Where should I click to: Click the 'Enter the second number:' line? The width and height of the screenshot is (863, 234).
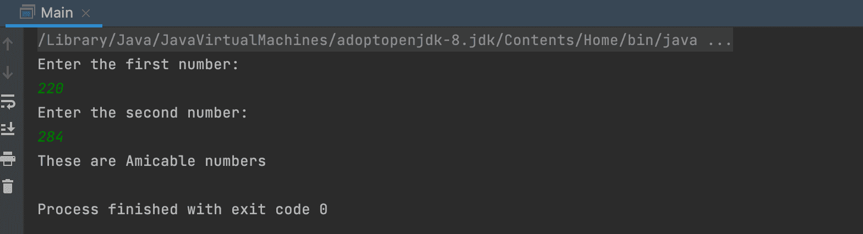tap(143, 113)
